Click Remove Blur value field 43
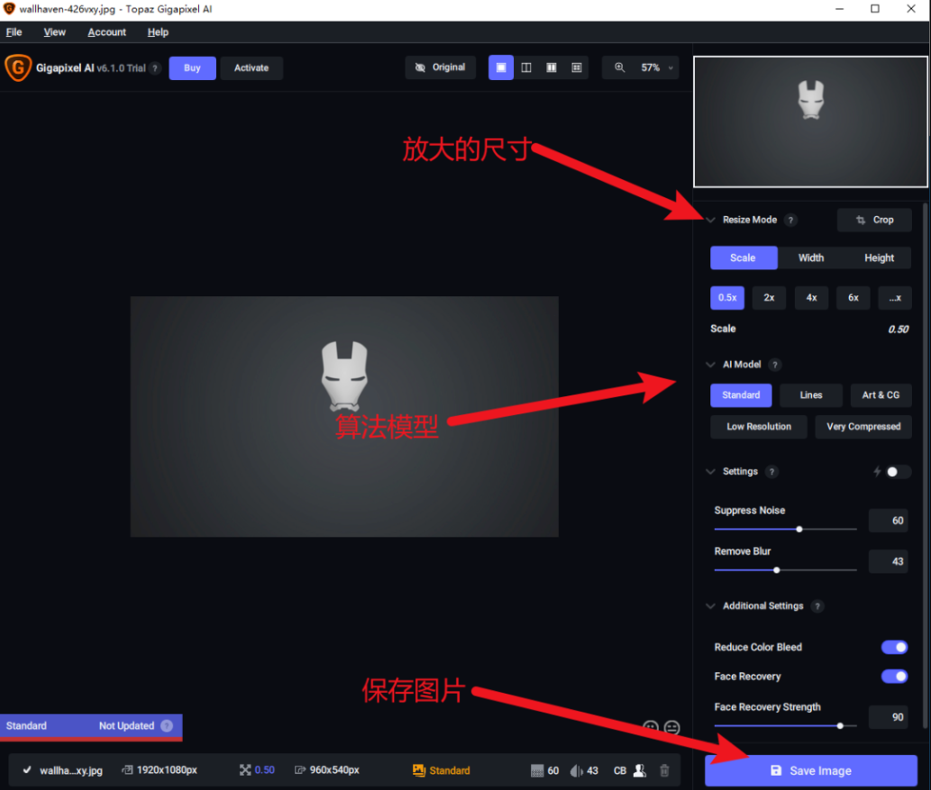 [x=889, y=561]
